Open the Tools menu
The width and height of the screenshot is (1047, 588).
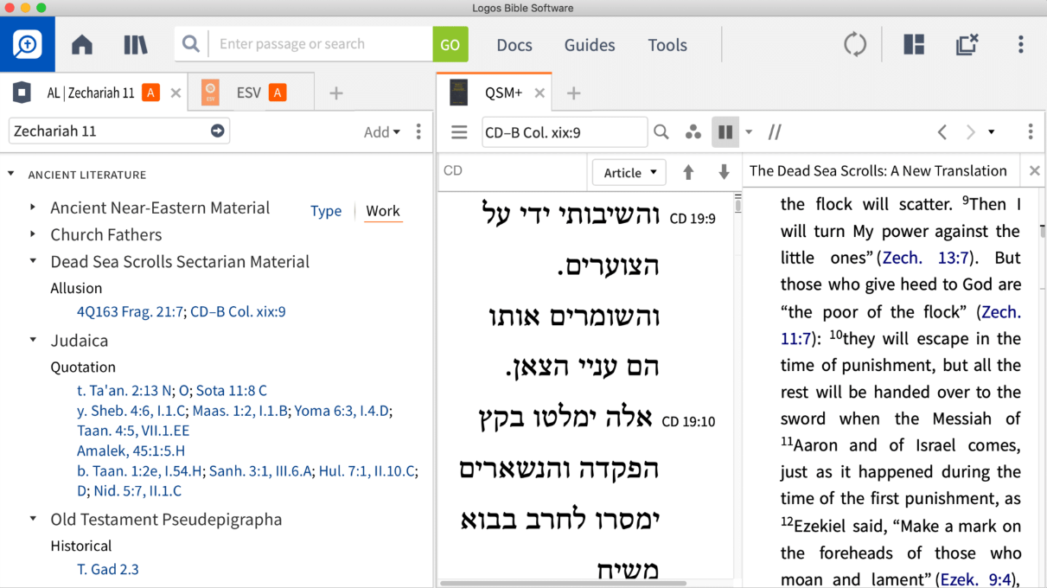click(667, 45)
